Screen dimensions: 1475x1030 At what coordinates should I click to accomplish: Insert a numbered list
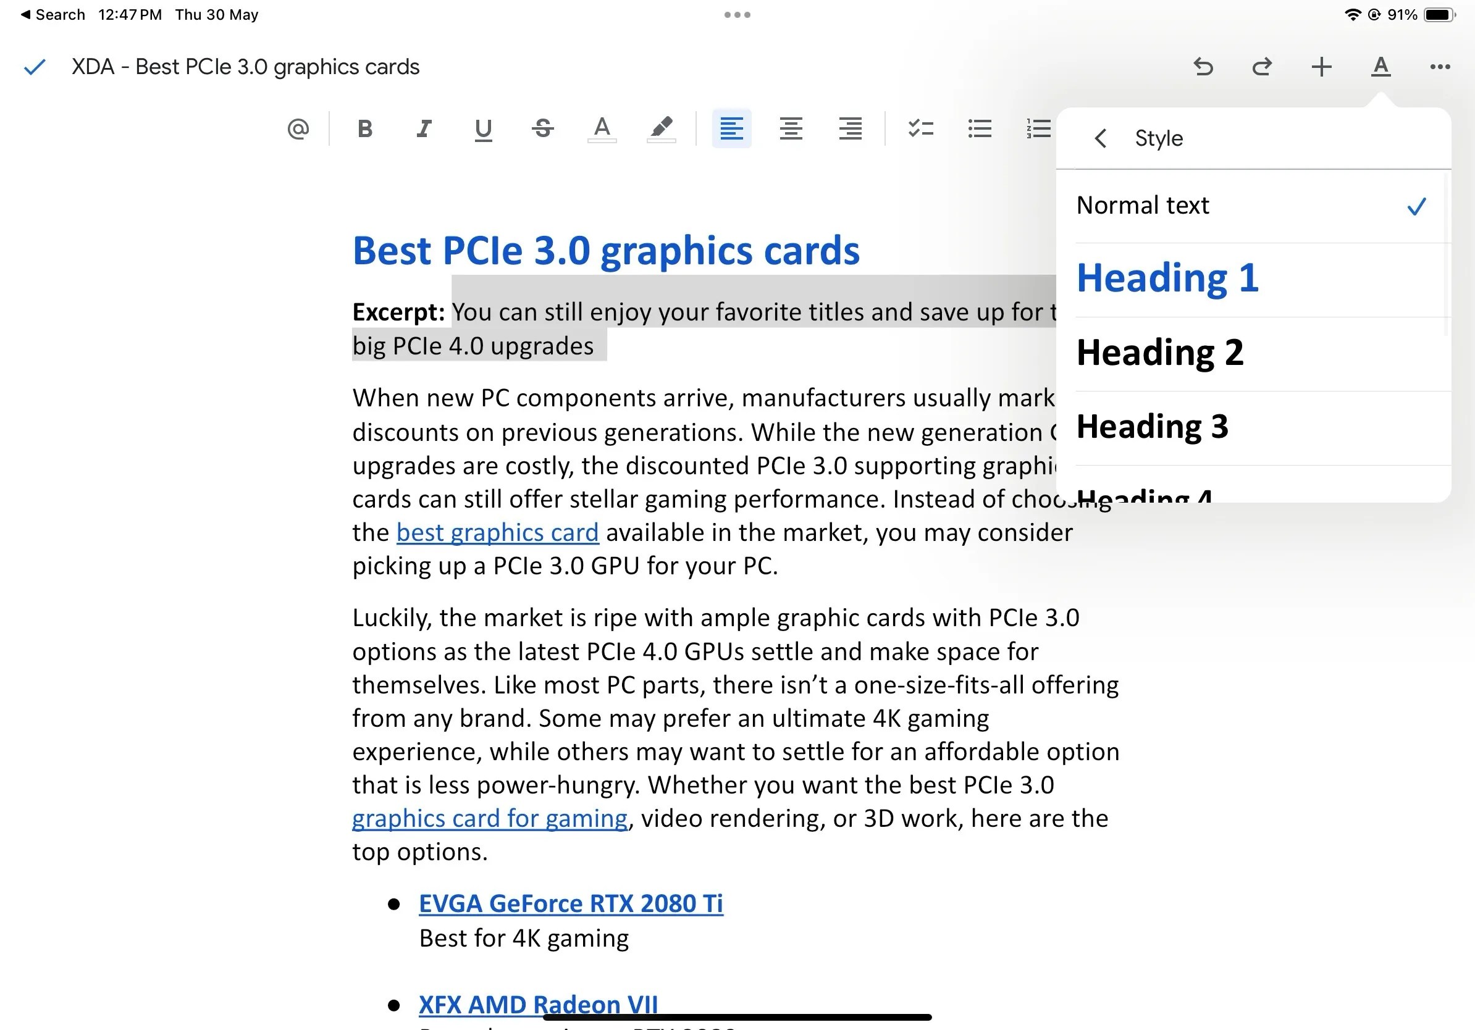[1039, 129]
